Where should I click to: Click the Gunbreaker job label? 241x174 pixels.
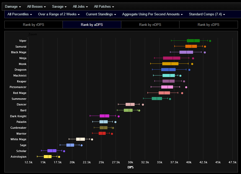18,128
